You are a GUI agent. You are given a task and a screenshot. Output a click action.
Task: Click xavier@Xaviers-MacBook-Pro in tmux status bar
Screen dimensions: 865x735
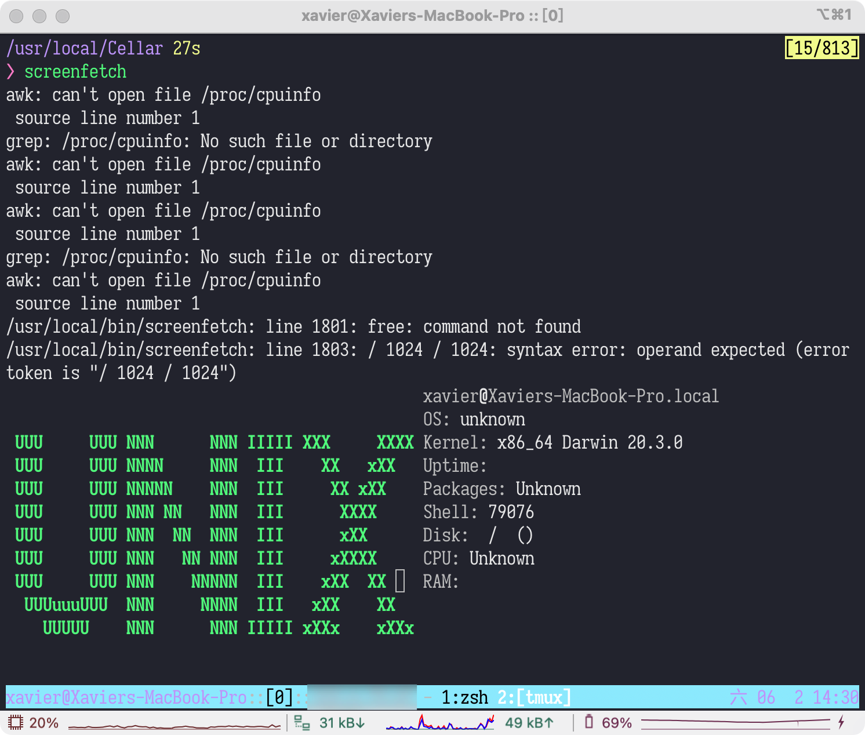126,697
